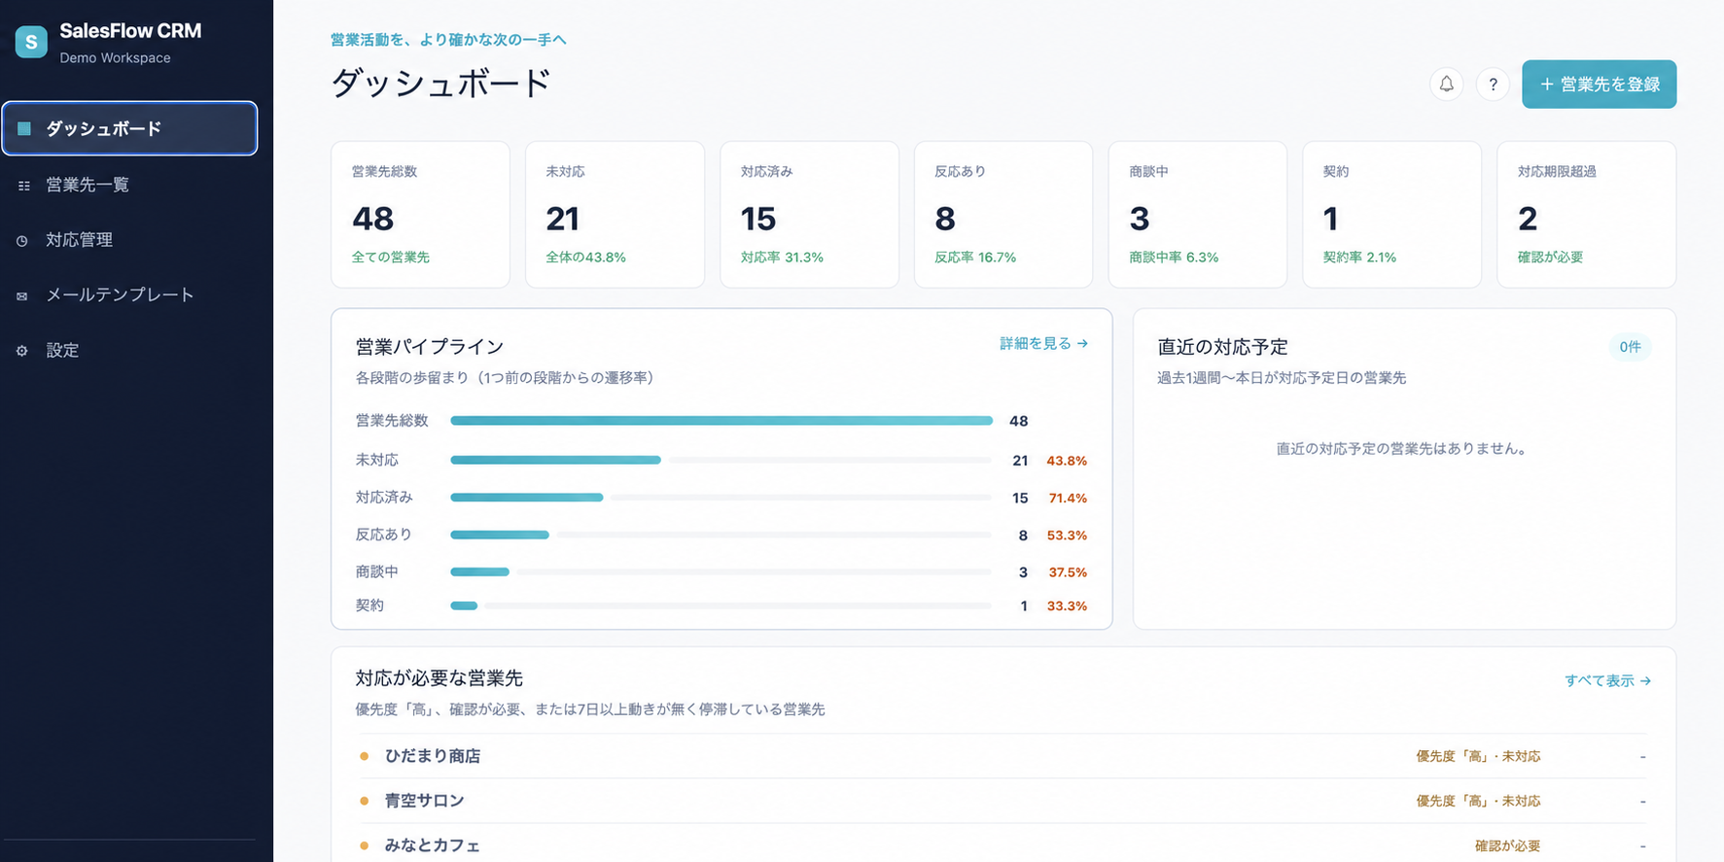Screen dimensions: 1724x862
Task: Click the 対応済み 15 stat card
Action: 809,215
